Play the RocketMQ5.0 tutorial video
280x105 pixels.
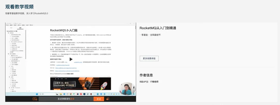71,59
